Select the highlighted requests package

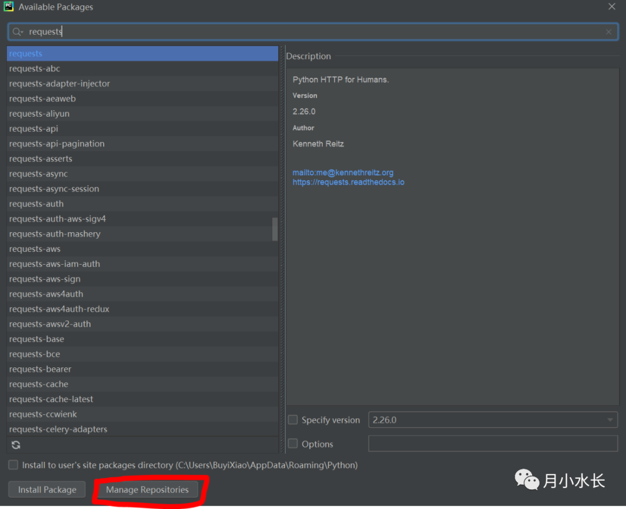143,53
